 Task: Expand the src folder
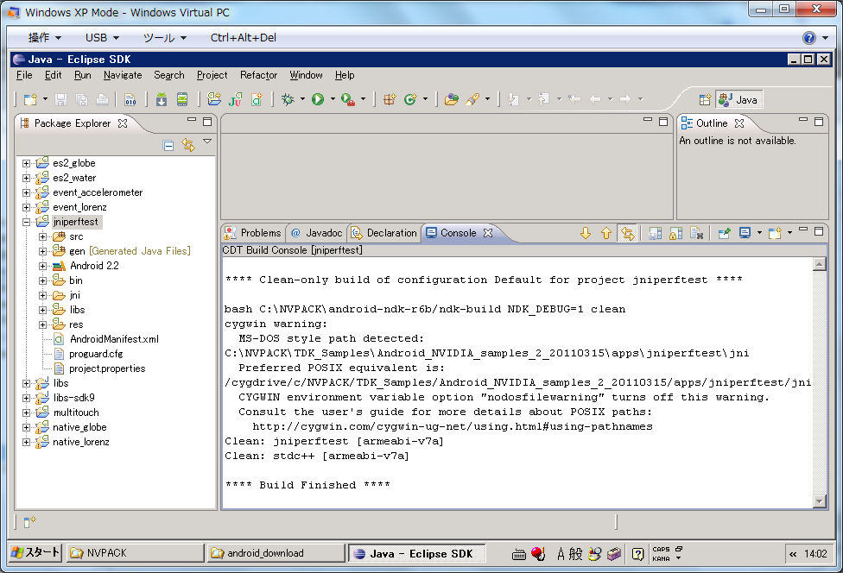42,236
